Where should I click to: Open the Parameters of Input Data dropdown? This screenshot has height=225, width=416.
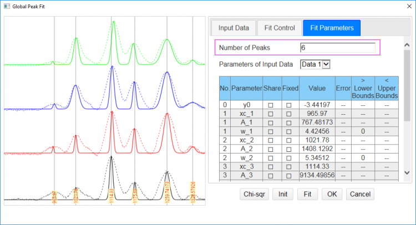pyautogui.click(x=315, y=64)
